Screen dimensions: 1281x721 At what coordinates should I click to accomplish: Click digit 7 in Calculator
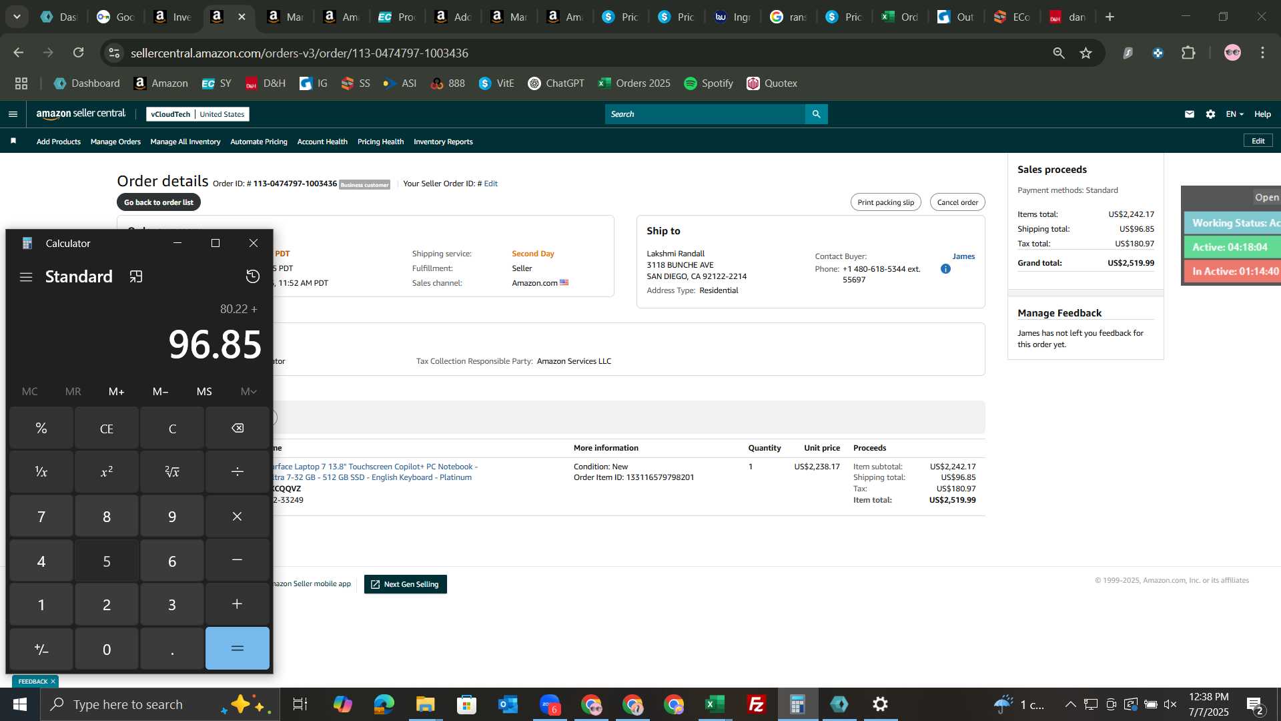coord(41,516)
